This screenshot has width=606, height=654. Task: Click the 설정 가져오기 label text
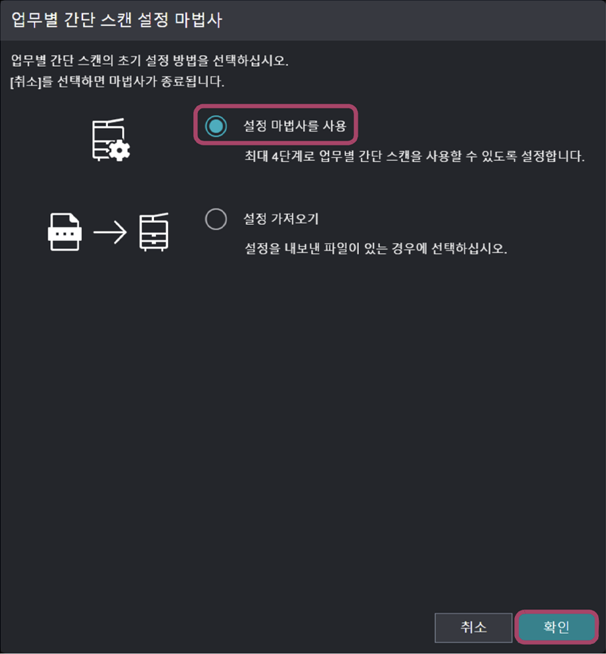[x=281, y=219]
